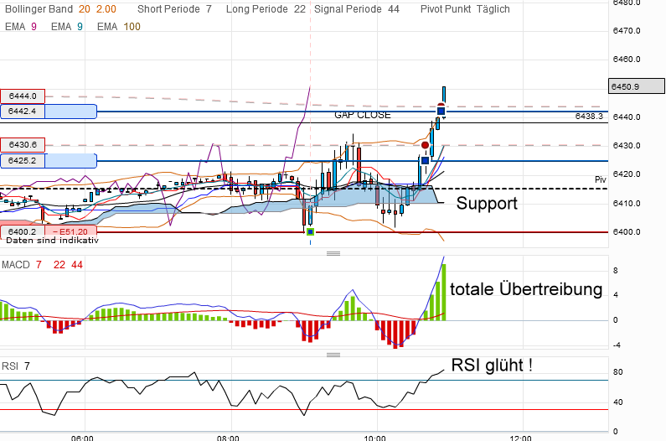Click the MACD axis value 8
Screen dimensions: 666x441
tap(616, 271)
